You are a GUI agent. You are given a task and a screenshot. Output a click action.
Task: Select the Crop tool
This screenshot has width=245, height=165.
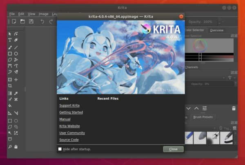(10, 86)
